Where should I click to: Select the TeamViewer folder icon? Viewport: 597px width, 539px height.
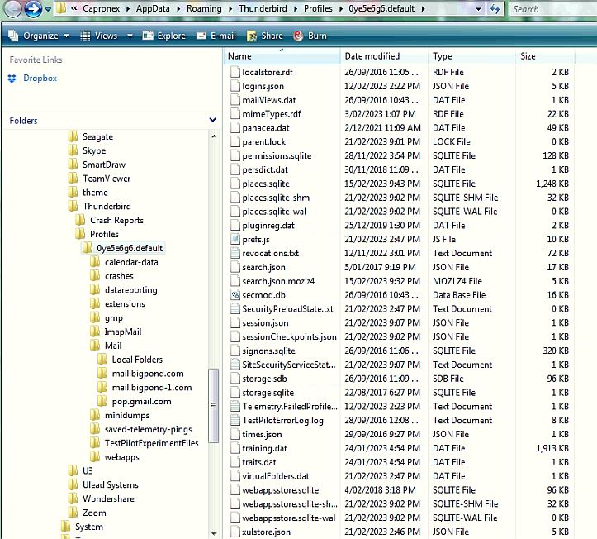tap(73, 179)
